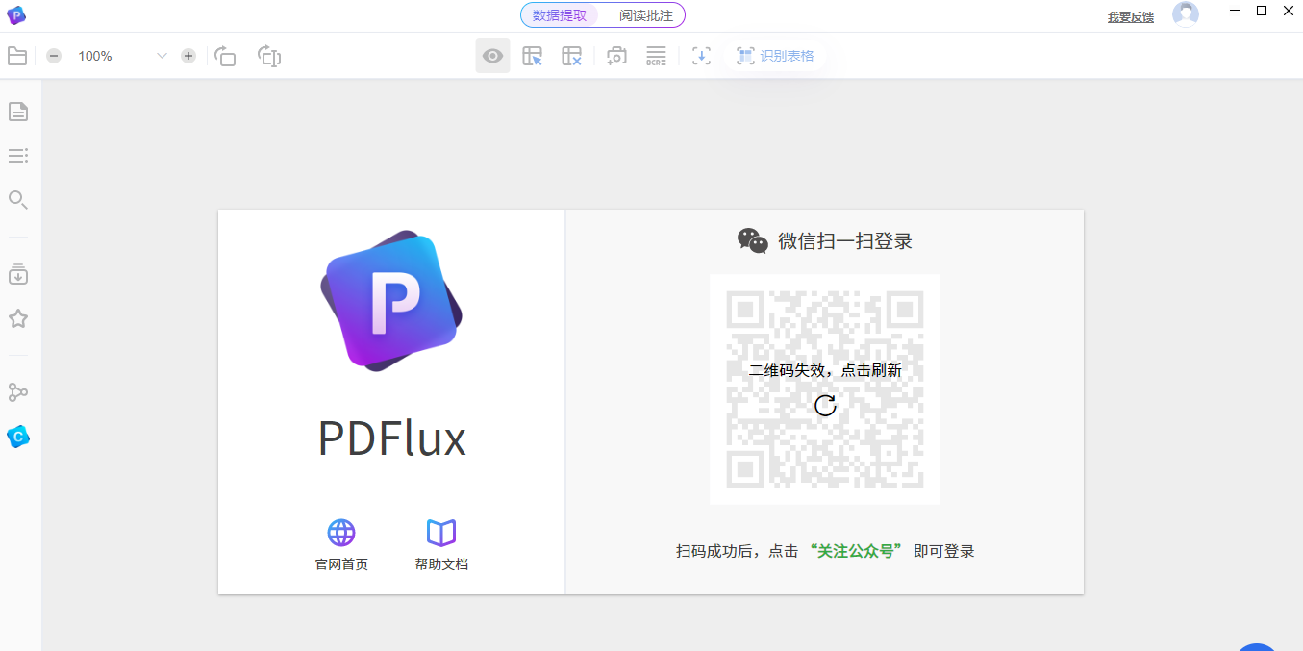This screenshot has width=1303, height=651.
Task: Toggle the remove table selection tool
Action: tap(571, 56)
